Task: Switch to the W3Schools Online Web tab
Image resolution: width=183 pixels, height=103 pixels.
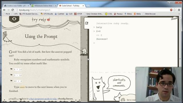Action: [x=44, y=6]
